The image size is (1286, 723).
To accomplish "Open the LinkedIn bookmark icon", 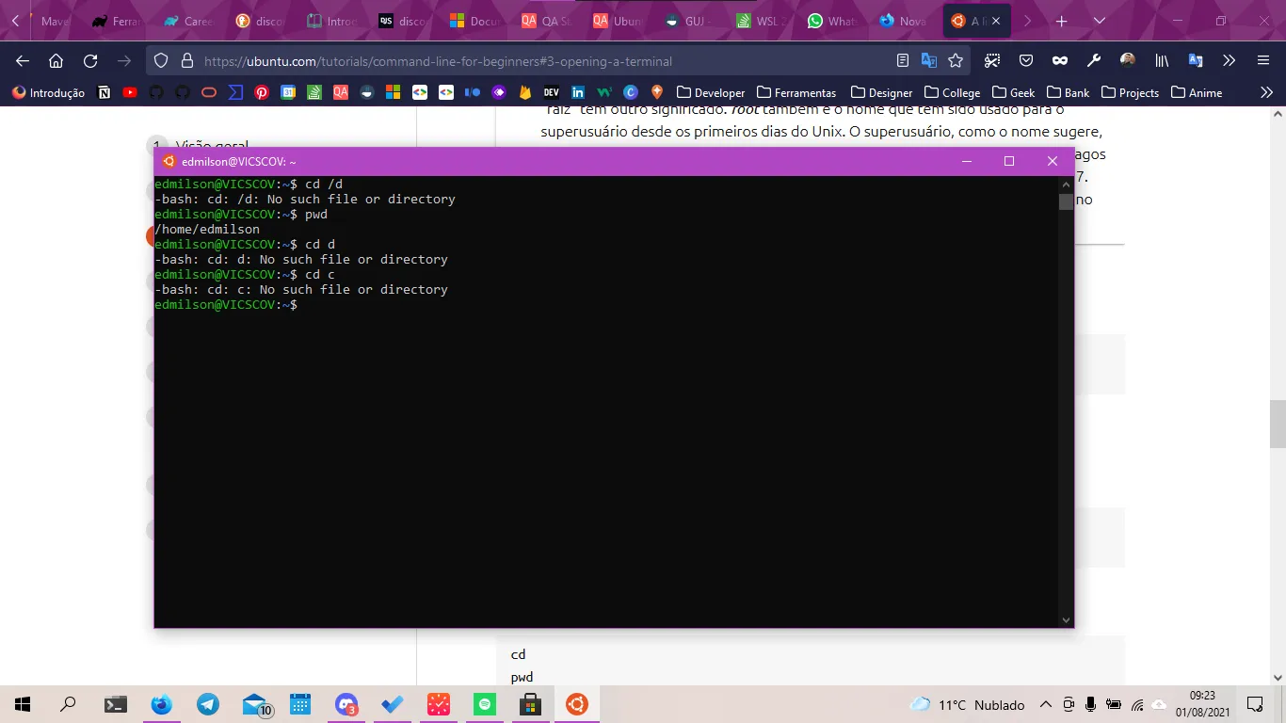I will coord(578,92).
